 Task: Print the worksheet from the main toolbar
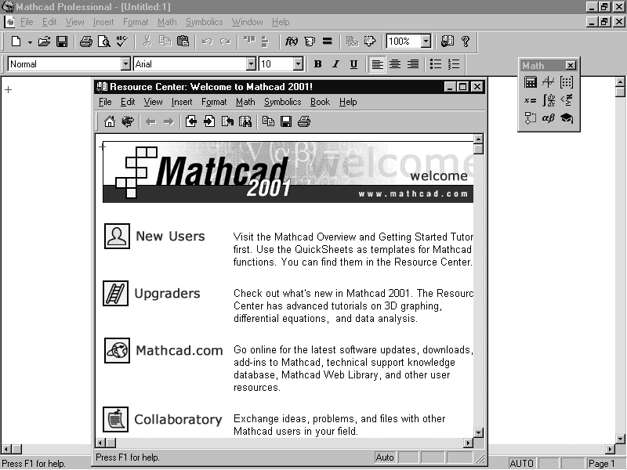click(x=86, y=42)
